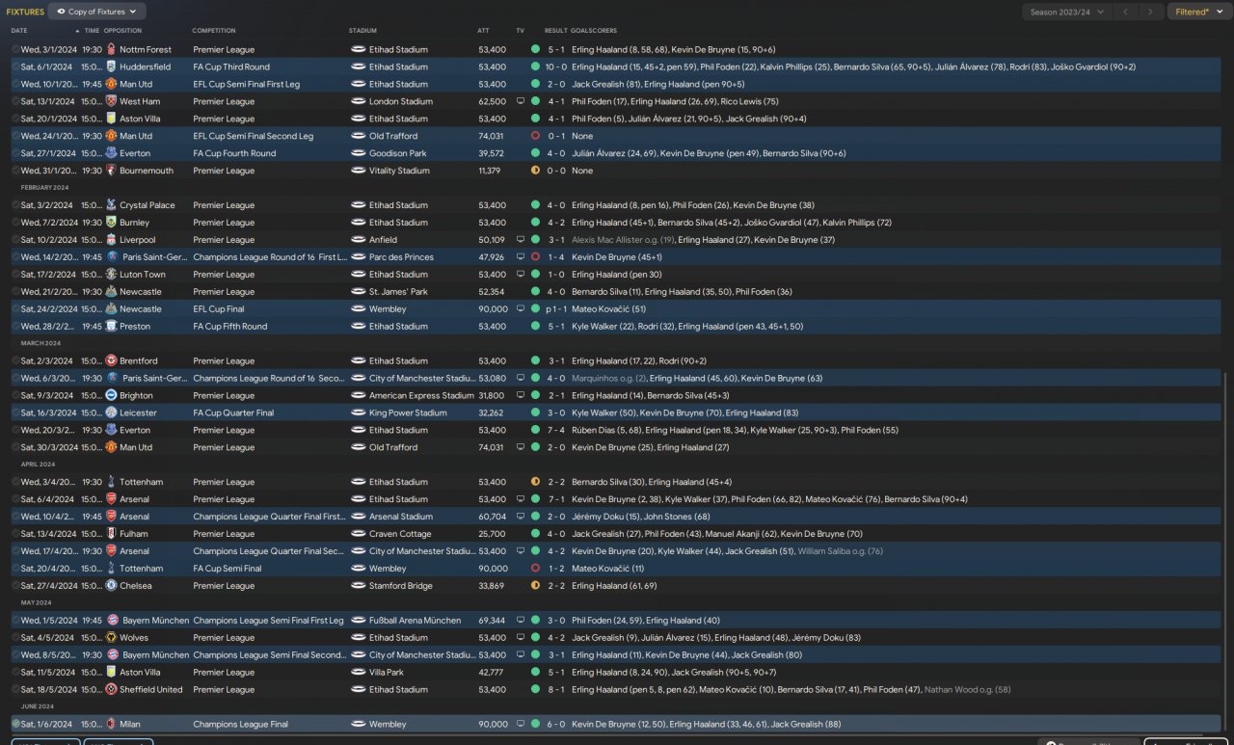The height and width of the screenshot is (745, 1234).
Task: Tick the selection circle for Bournemouth fixture
Action: tap(15, 171)
